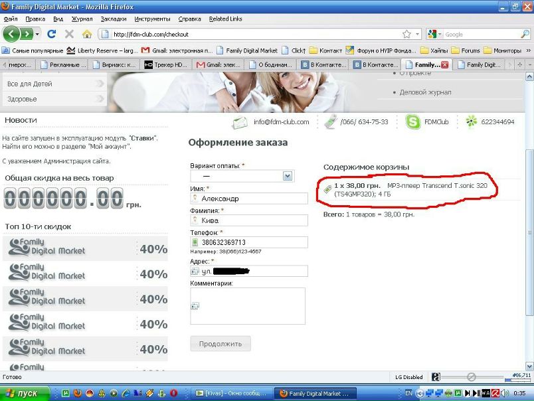Image resolution: width=534 pixels, height=401 pixels.
Task: Click the Телефон input field
Action: click(249, 242)
